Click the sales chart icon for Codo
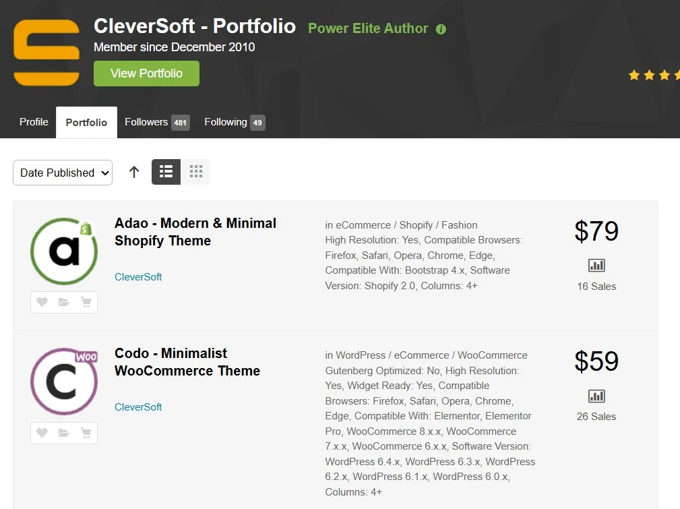This screenshot has height=509, width=680. (596, 396)
